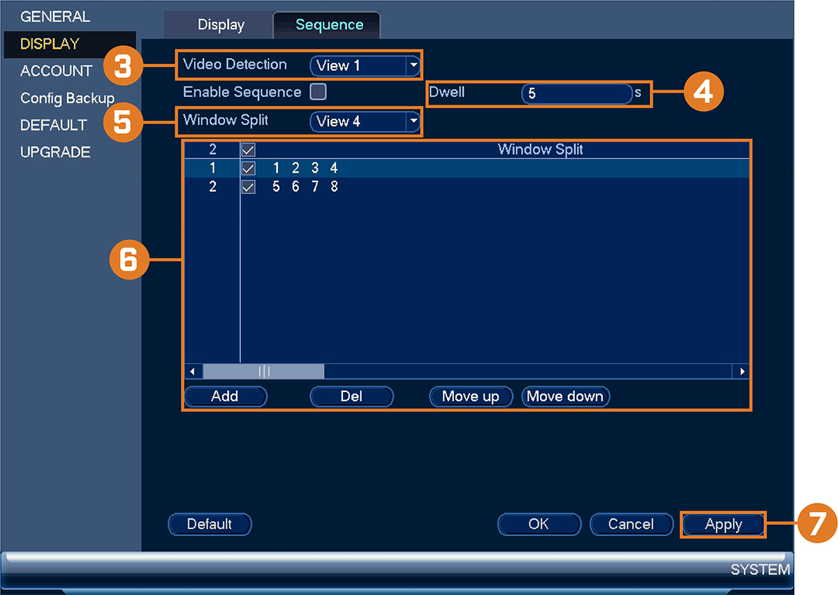Open the GENERAL settings section
The width and height of the screenshot is (838, 595).
pos(55,16)
